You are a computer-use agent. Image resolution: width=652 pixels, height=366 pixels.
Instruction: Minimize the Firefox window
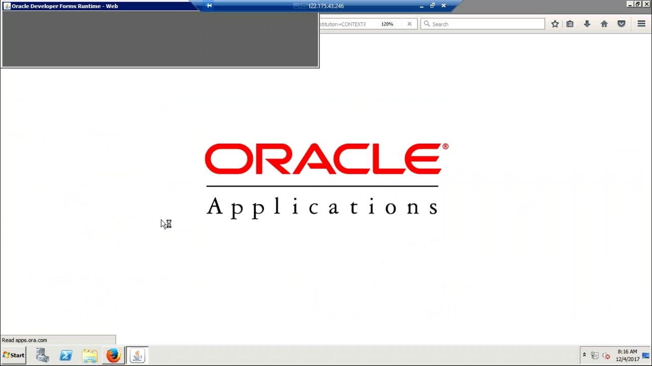(630, 4)
